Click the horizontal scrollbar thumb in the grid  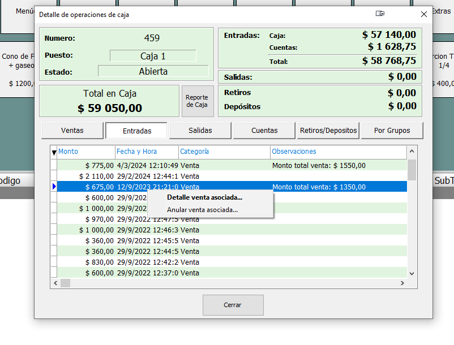[66, 283]
